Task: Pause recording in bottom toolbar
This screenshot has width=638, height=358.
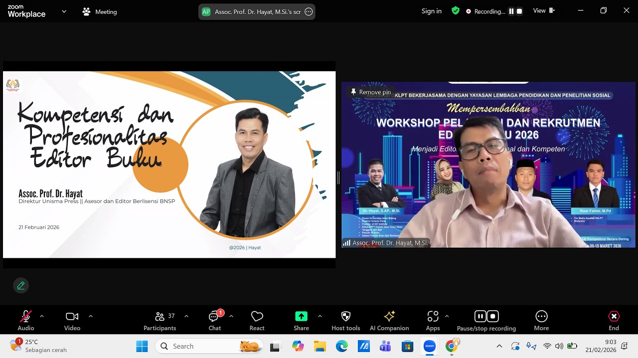Action: point(480,316)
